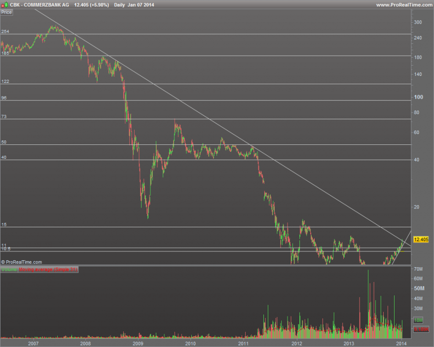This screenshot has height=347, width=434.
Task: Click the 20 tick on price scale
Action: pyautogui.click(x=417, y=207)
